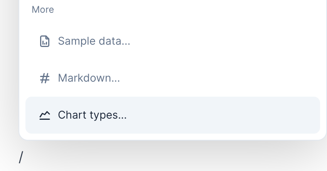Click the "Markdown..." text label
Viewport: 327px width, 171px height.
click(89, 79)
